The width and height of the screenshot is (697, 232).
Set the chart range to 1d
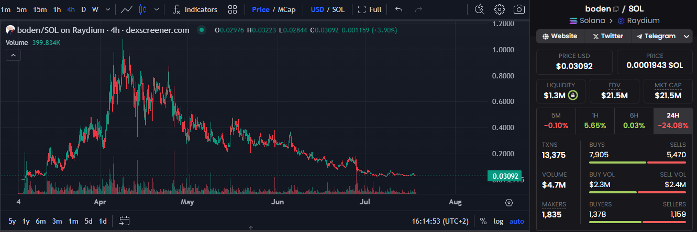coord(103,221)
